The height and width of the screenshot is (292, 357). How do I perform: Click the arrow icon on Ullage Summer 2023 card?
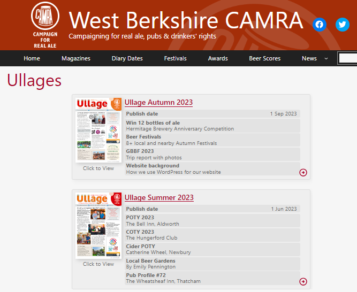(303, 281)
